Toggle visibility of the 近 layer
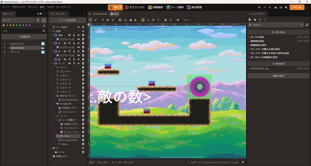Image resolution: width=311 pixels, height=166 pixels. pos(65,51)
